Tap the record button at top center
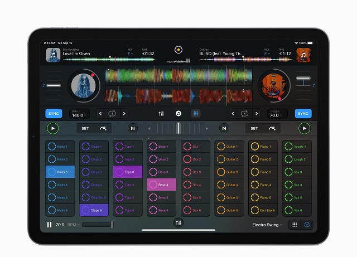The height and width of the screenshot is (257, 357). pos(178,50)
